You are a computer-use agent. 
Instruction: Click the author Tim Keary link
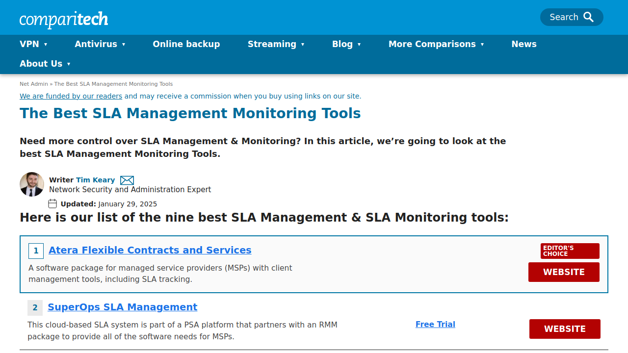pyautogui.click(x=95, y=180)
